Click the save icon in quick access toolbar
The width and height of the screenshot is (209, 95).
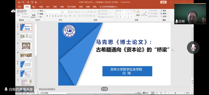click(x=19, y=2)
